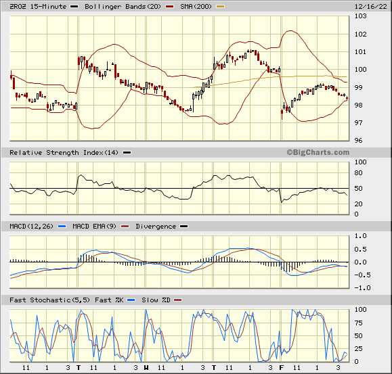
Task: Click the blue Fast %K legend swatch
Action: click(x=131, y=300)
